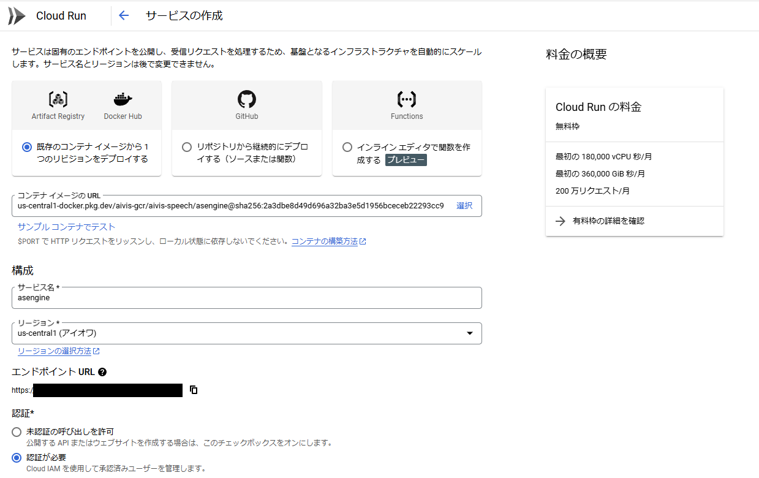Image resolution: width=759 pixels, height=478 pixels.
Task: Click the Cloud Run product name
Action: 61,16
